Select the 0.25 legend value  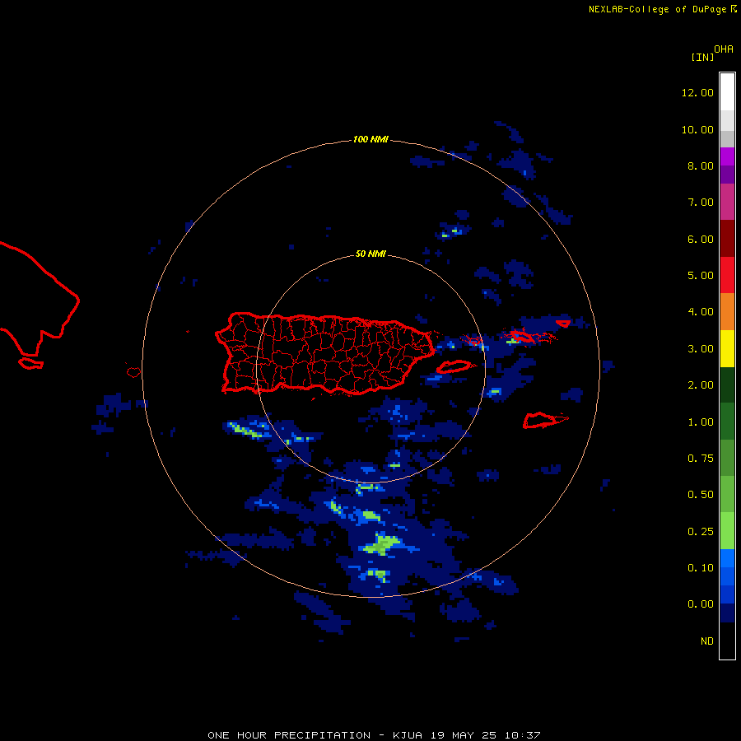(x=700, y=532)
